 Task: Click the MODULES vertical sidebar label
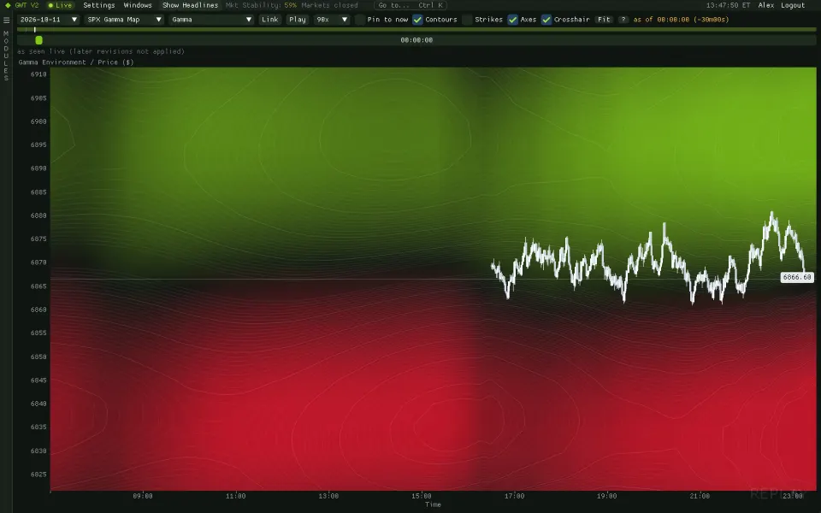pos(6,56)
